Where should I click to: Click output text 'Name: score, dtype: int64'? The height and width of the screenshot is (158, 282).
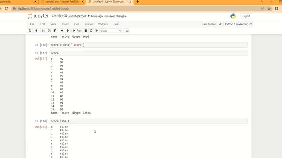70,113
